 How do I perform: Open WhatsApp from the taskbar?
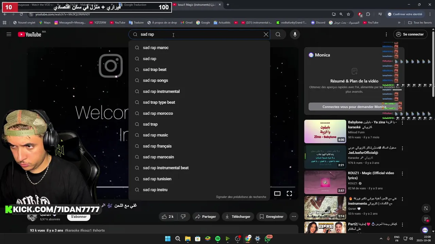click(x=268, y=239)
